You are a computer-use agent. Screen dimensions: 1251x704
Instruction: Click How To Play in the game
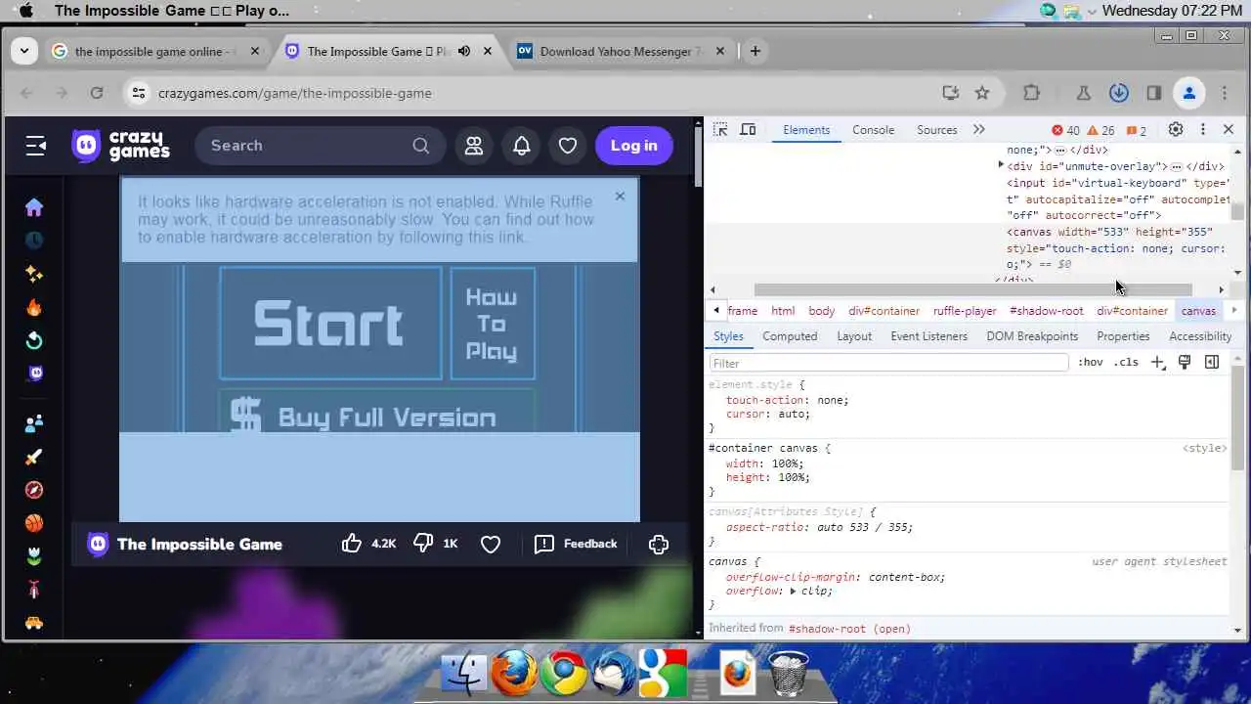(x=492, y=323)
